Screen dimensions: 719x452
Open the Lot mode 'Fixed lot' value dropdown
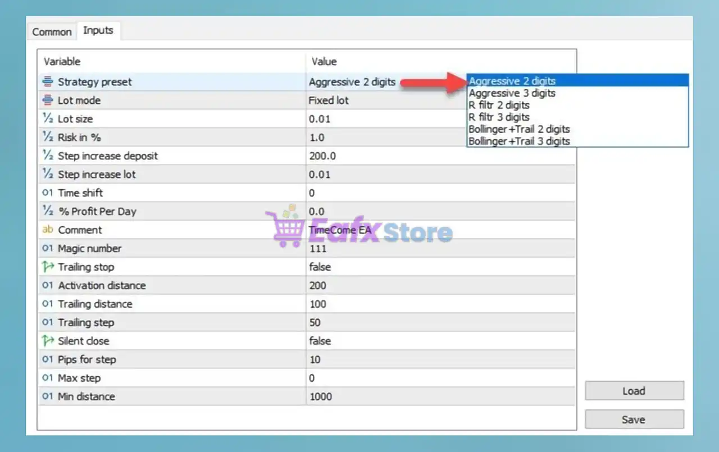440,101
